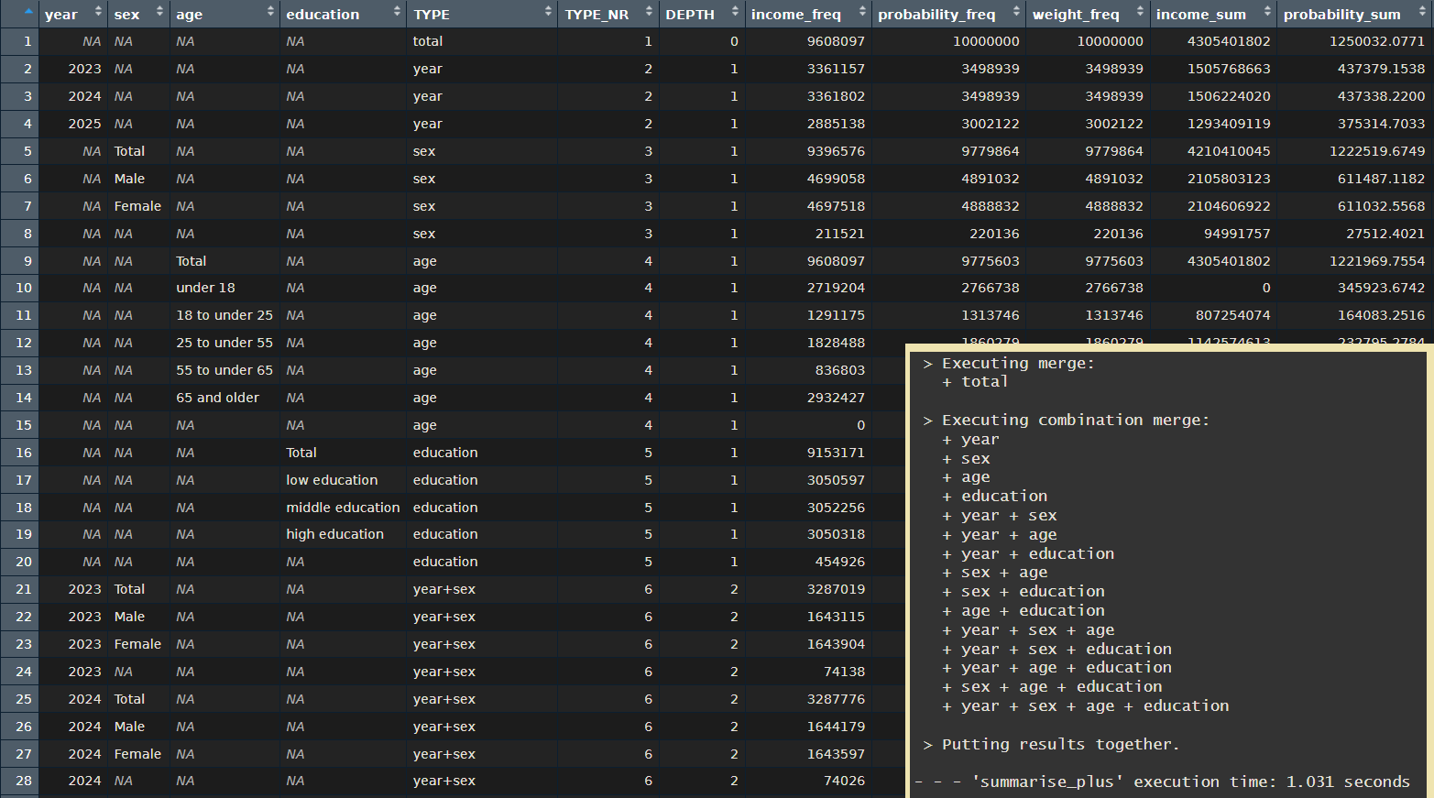
Task: Click the row index sort arrow
Action: click(28, 12)
